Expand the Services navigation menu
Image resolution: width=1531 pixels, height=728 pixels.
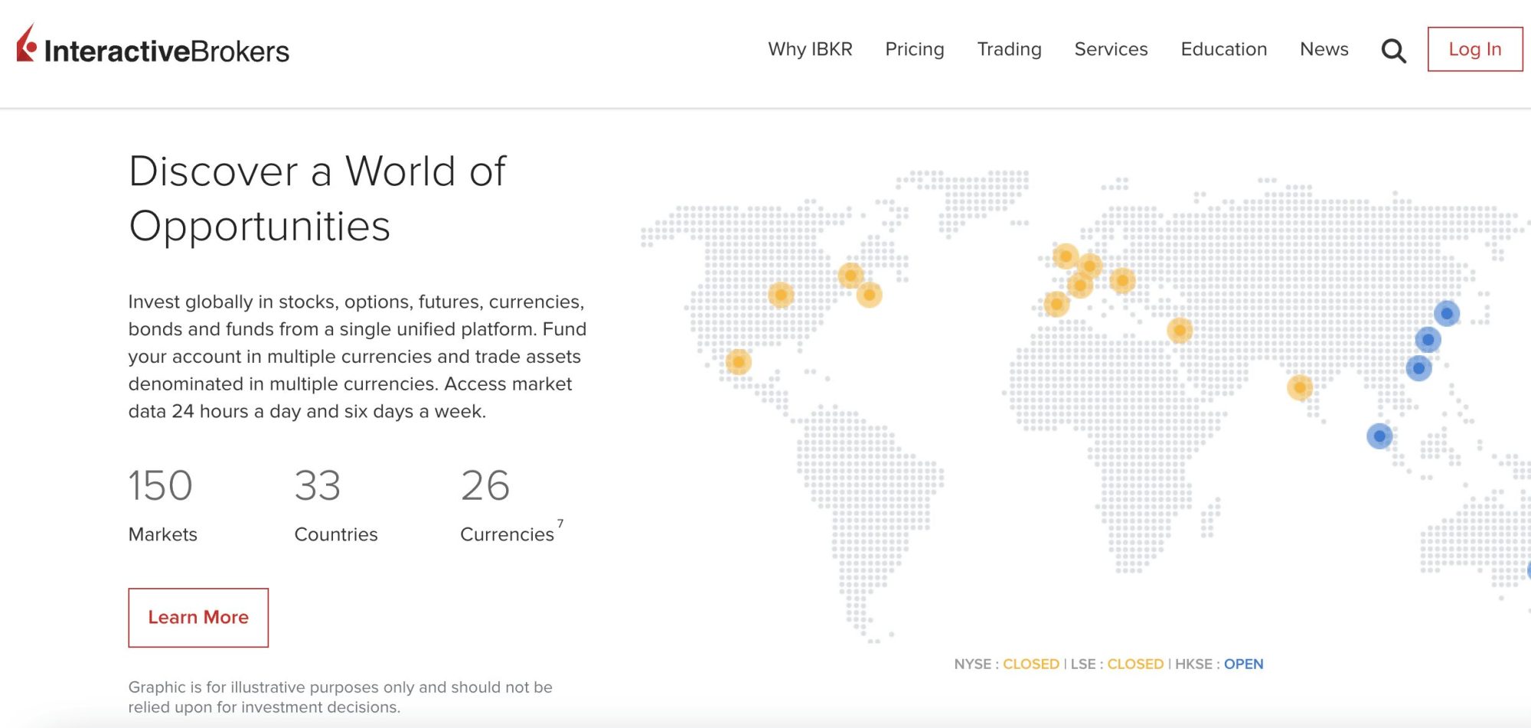click(1111, 49)
